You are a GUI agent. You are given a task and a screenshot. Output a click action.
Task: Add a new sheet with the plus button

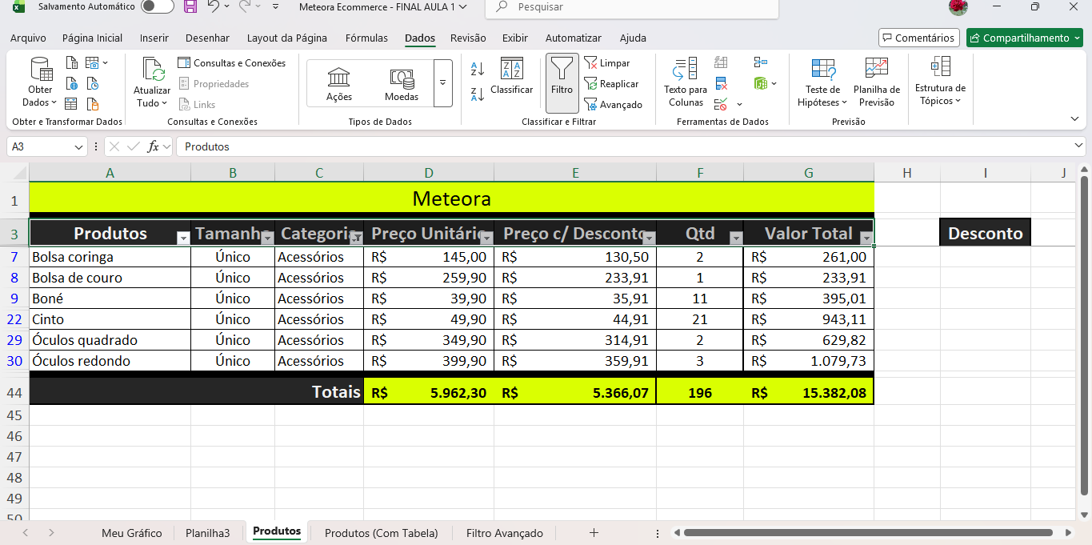[594, 533]
